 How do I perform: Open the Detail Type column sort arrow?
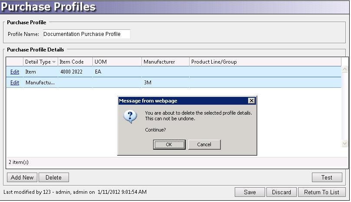pos(54,62)
